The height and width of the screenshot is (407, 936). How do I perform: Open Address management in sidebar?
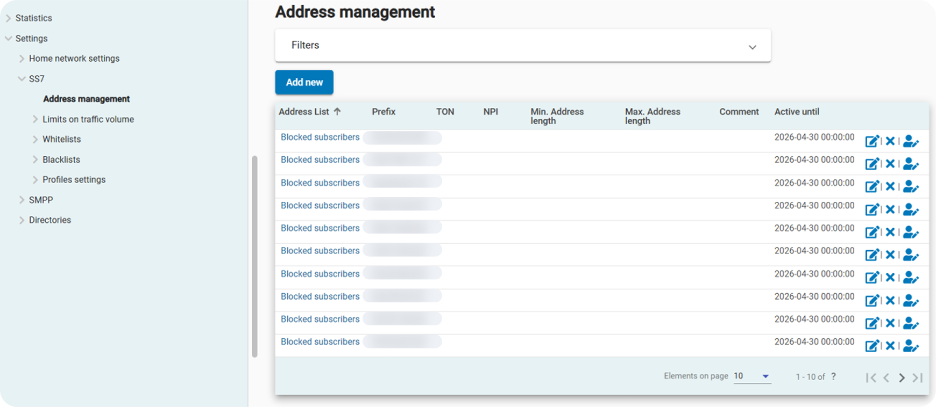pyautogui.click(x=87, y=99)
